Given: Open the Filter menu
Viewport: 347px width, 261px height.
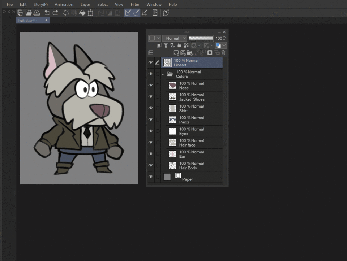Looking at the screenshot, I should (135, 4).
